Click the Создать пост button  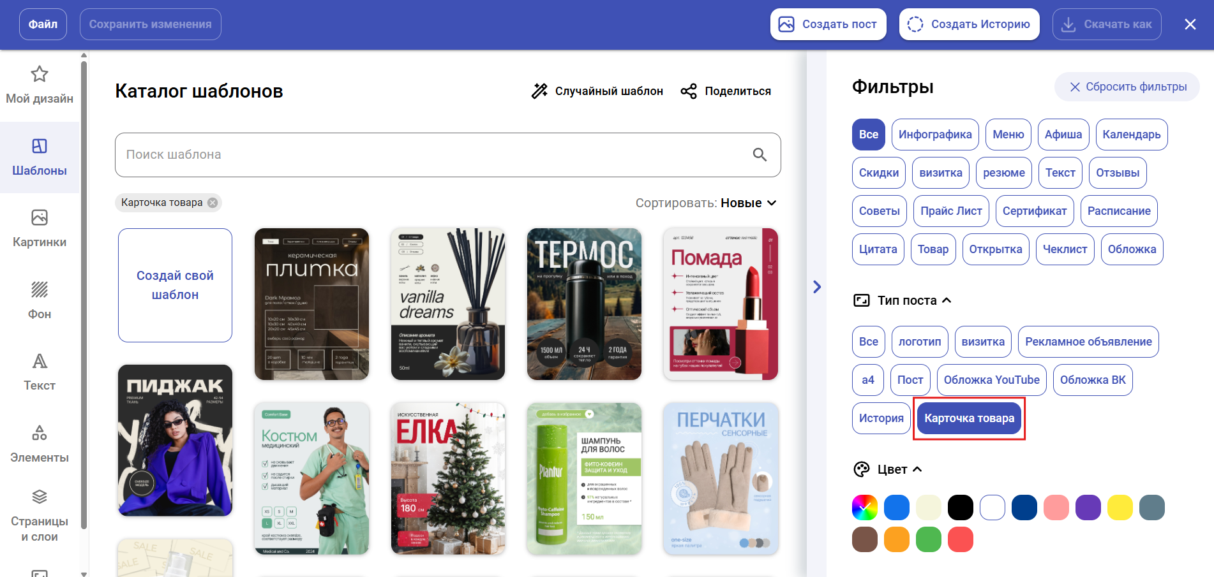coord(828,24)
